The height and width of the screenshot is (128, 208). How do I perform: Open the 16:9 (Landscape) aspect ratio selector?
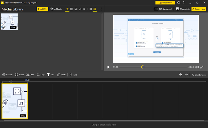click(163, 9)
